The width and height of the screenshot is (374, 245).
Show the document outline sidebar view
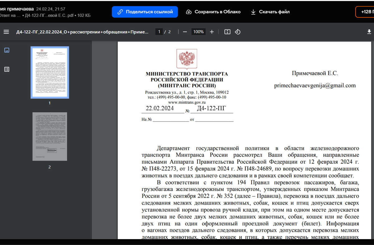7,69
